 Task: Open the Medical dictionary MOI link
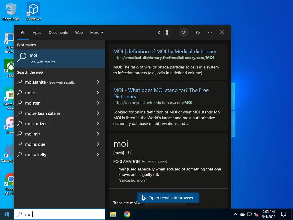click(165, 52)
